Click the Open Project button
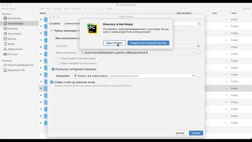The height and width of the screenshot is (142, 252). click(114, 43)
